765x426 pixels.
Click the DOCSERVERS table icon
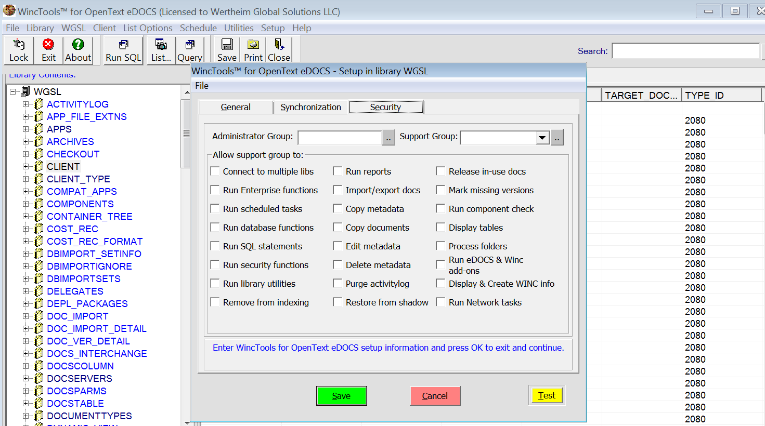pos(38,379)
